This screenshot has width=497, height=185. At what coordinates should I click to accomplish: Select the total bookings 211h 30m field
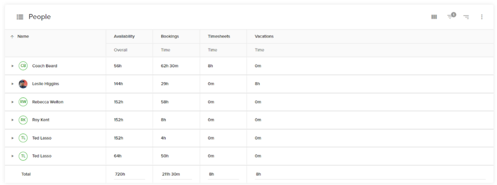[176, 174]
